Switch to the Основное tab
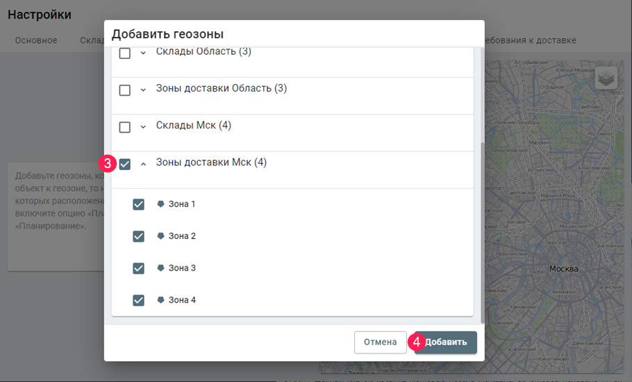 [36, 40]
